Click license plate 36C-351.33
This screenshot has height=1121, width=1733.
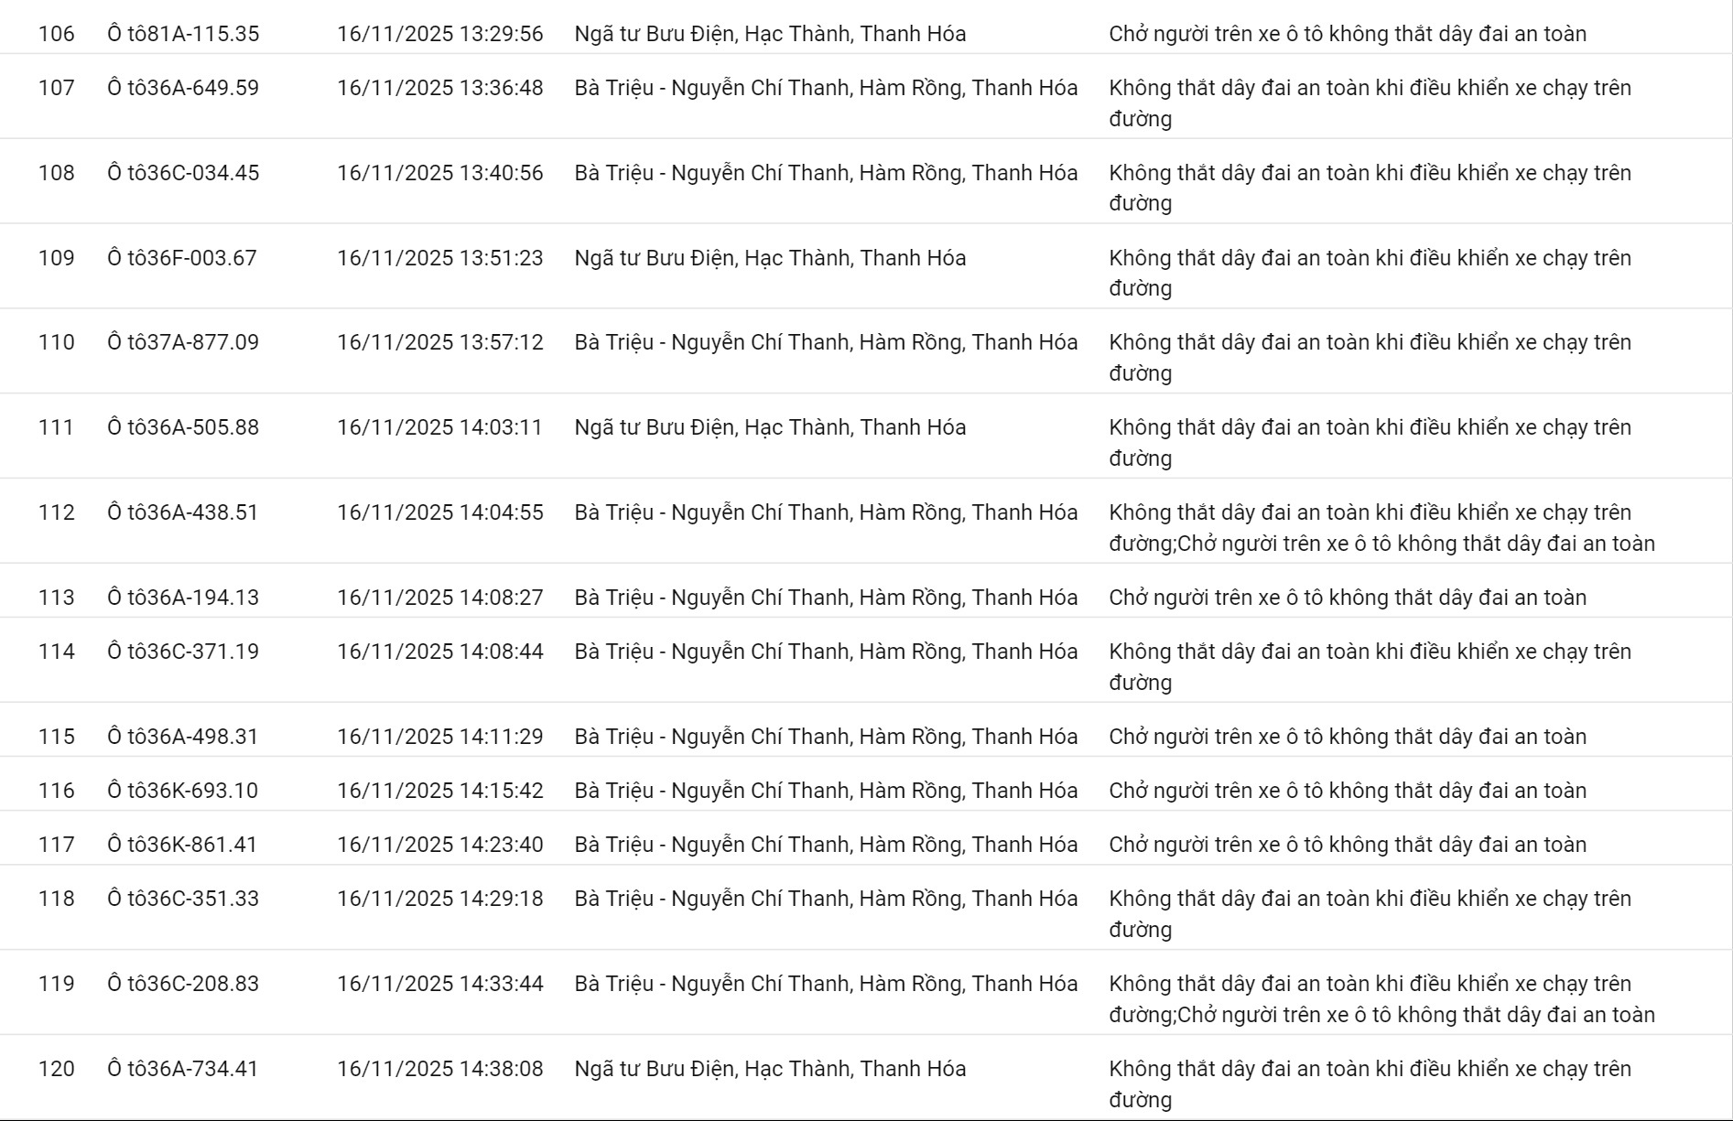point(183,899)
